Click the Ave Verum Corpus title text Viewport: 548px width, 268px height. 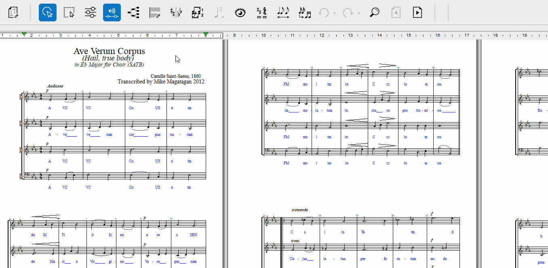click(109, 51)
